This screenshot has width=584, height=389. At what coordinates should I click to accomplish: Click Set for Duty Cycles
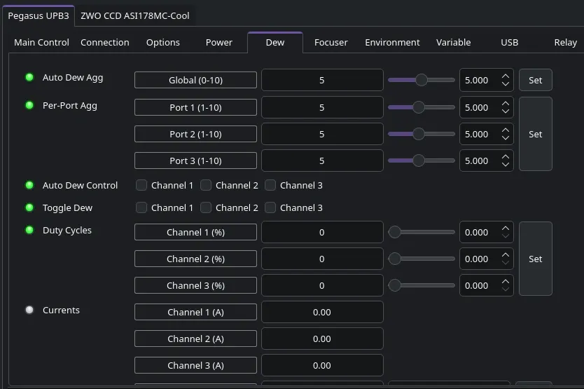[x=535, y=259]
